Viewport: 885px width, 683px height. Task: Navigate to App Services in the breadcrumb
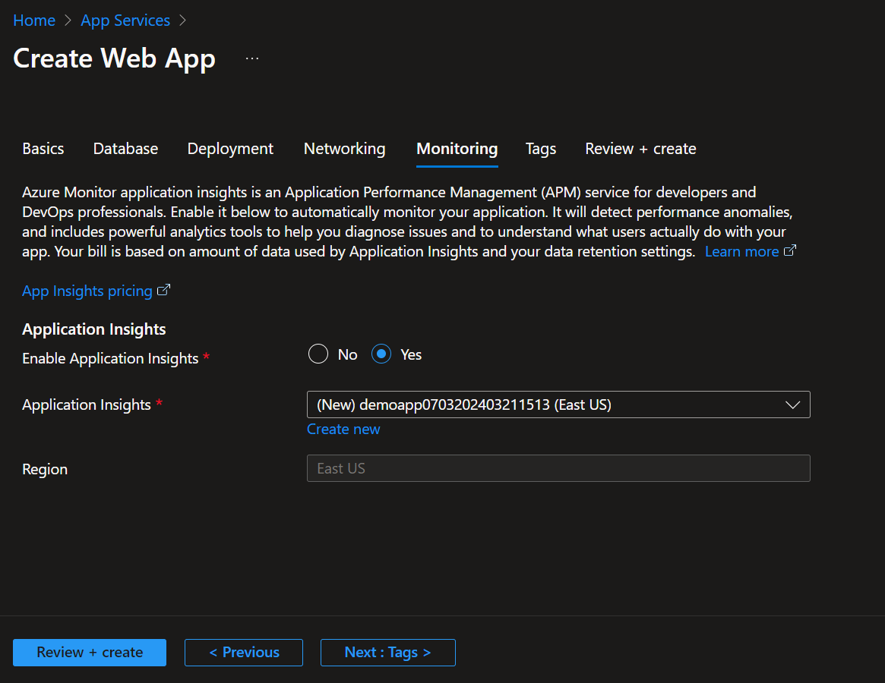pyautogui.click(x=125, y=20)
